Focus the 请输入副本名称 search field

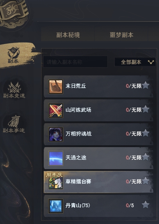[75, 62]
